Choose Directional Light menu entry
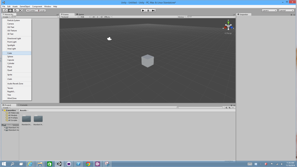The height and width of the screenshot is (167, 297). [x=17, y=39]
